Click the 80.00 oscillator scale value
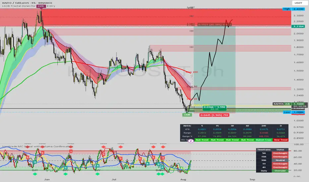 [298, 151]
